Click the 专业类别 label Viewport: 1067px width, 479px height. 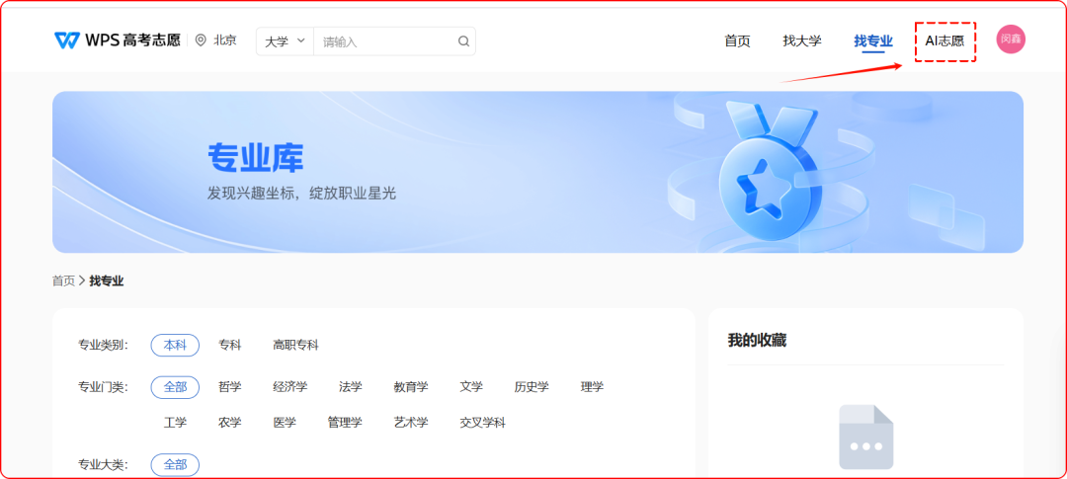(x=103, y=345)
